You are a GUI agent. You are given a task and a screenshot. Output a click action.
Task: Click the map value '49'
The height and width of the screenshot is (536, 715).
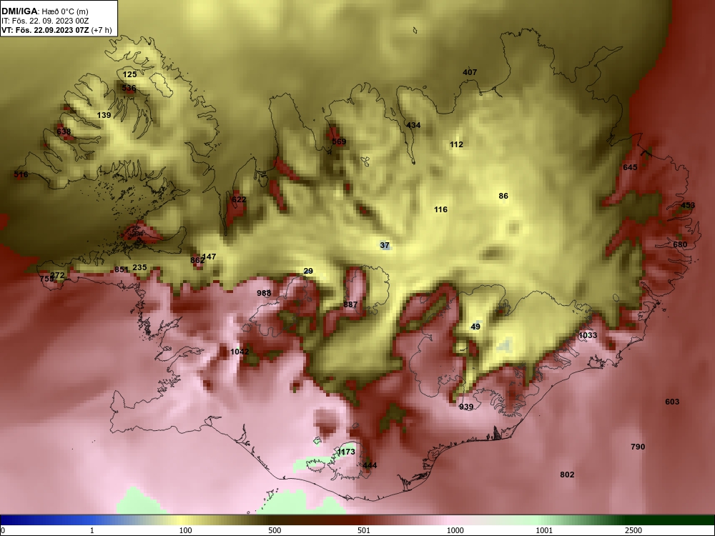(475, 327)
